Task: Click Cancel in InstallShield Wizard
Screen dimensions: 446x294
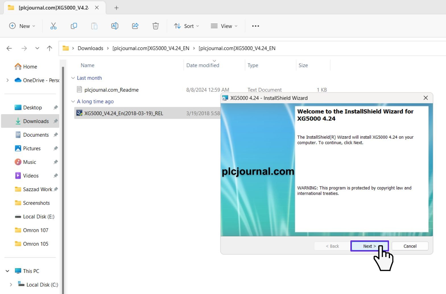Action: [410, 246]
